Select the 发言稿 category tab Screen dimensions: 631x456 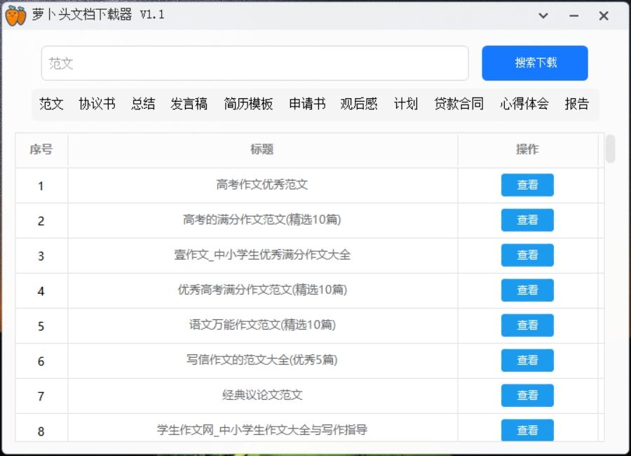click(189, 104)
